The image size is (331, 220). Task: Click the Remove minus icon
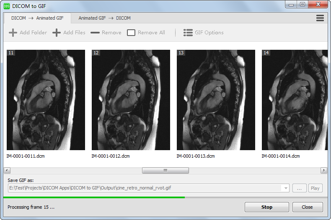pyautogui.click(x=95, y=33)
